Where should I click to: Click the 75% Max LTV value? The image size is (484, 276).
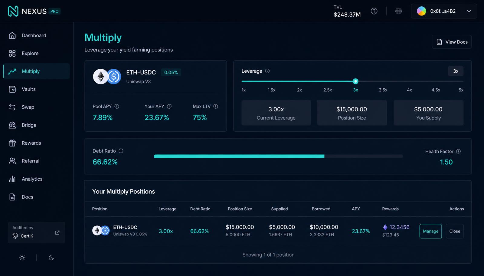[x=200, y=117]
